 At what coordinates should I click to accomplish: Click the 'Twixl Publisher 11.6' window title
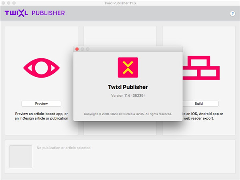[120, 3]
